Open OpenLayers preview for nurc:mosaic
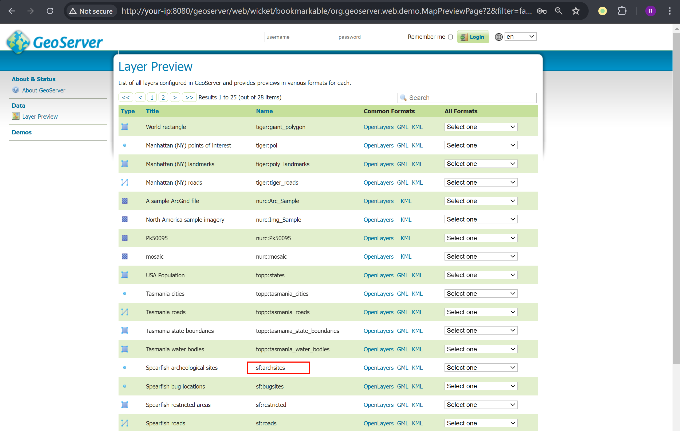Viewport: 680px width, 431px height. point(378,257)
